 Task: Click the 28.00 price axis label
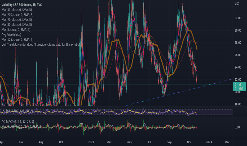tap(238, 43)
